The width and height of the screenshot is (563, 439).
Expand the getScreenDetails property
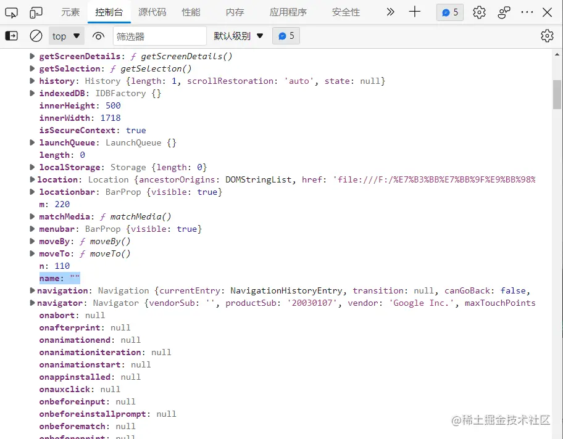pyautogui.click(x=32, y=56)
